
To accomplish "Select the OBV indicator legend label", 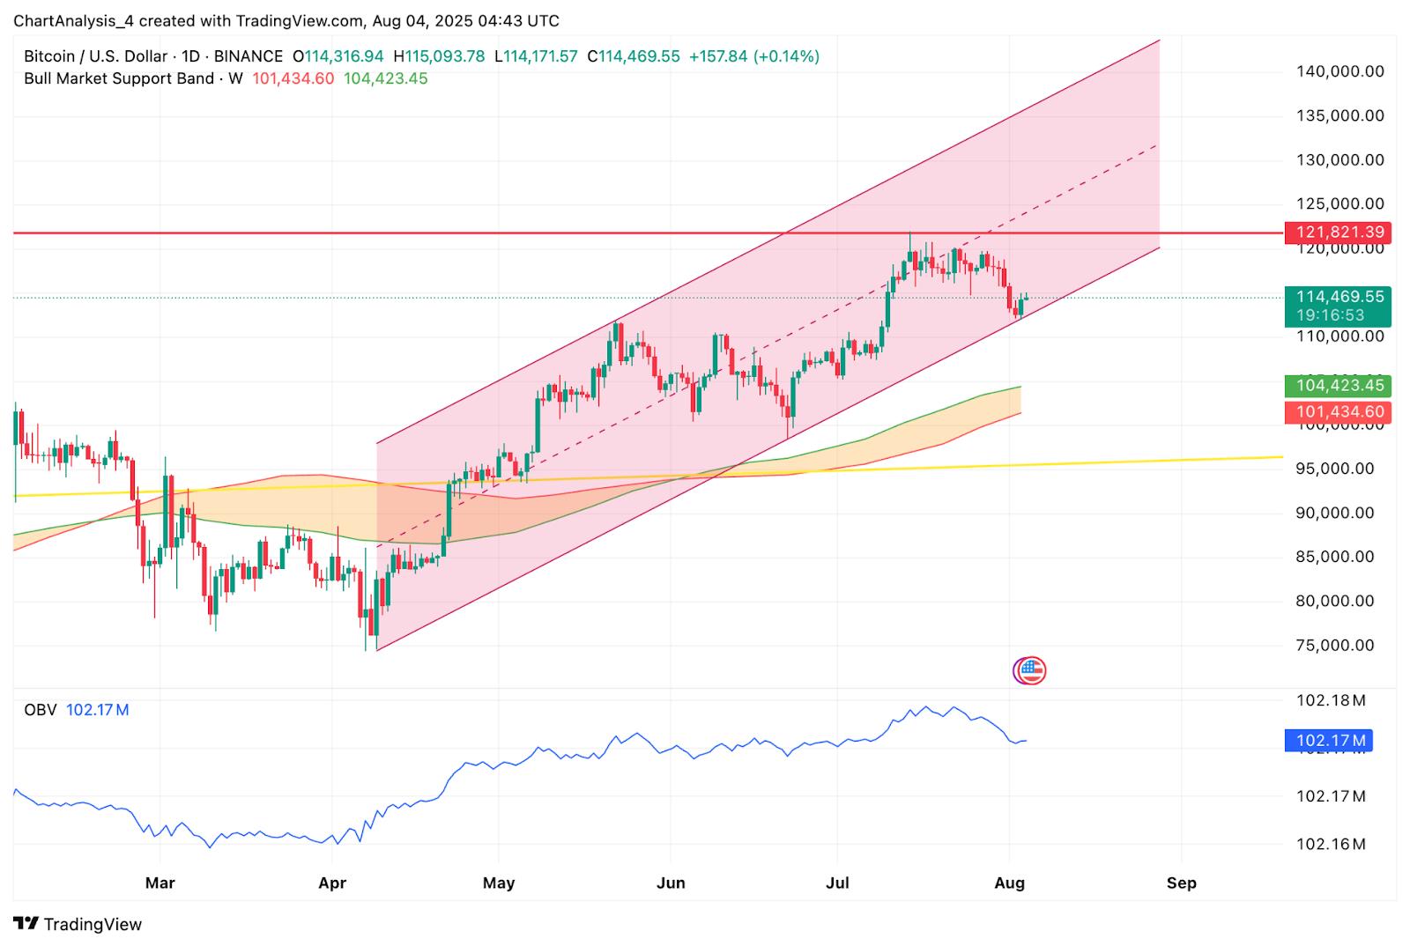I will (41, 710).
